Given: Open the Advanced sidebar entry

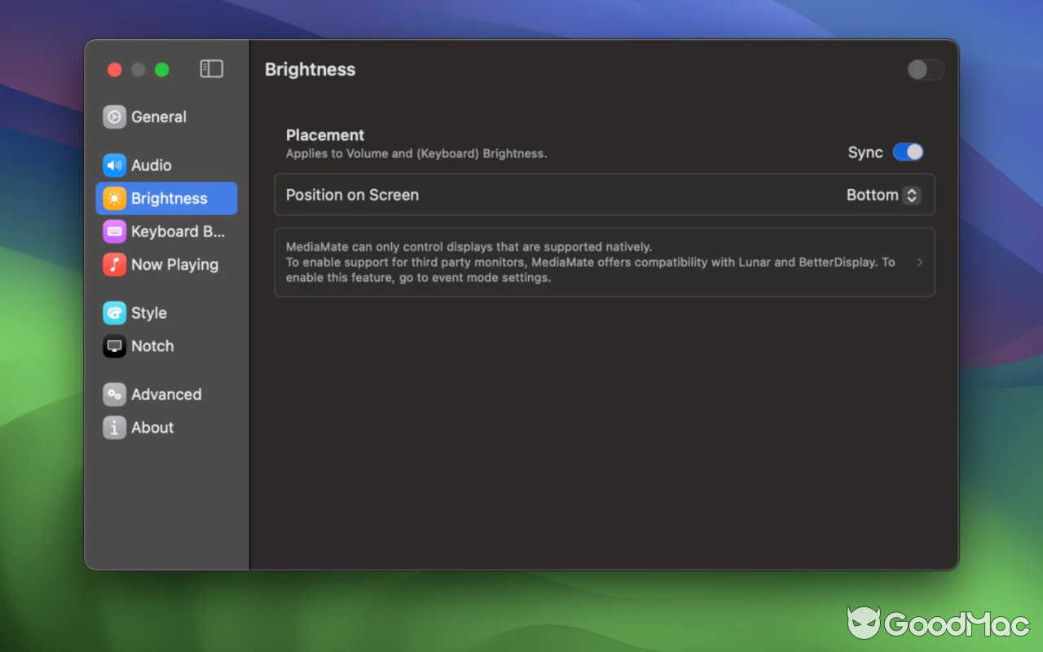Looking at the screenshot, I should 166,394.
